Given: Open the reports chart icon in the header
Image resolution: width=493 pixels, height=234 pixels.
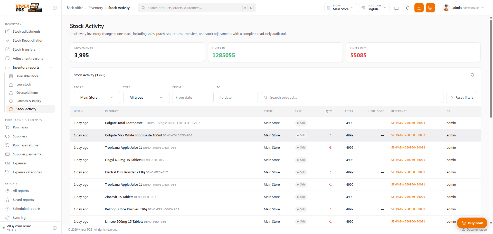Looking at the screenshot, I should coord(396,8).
